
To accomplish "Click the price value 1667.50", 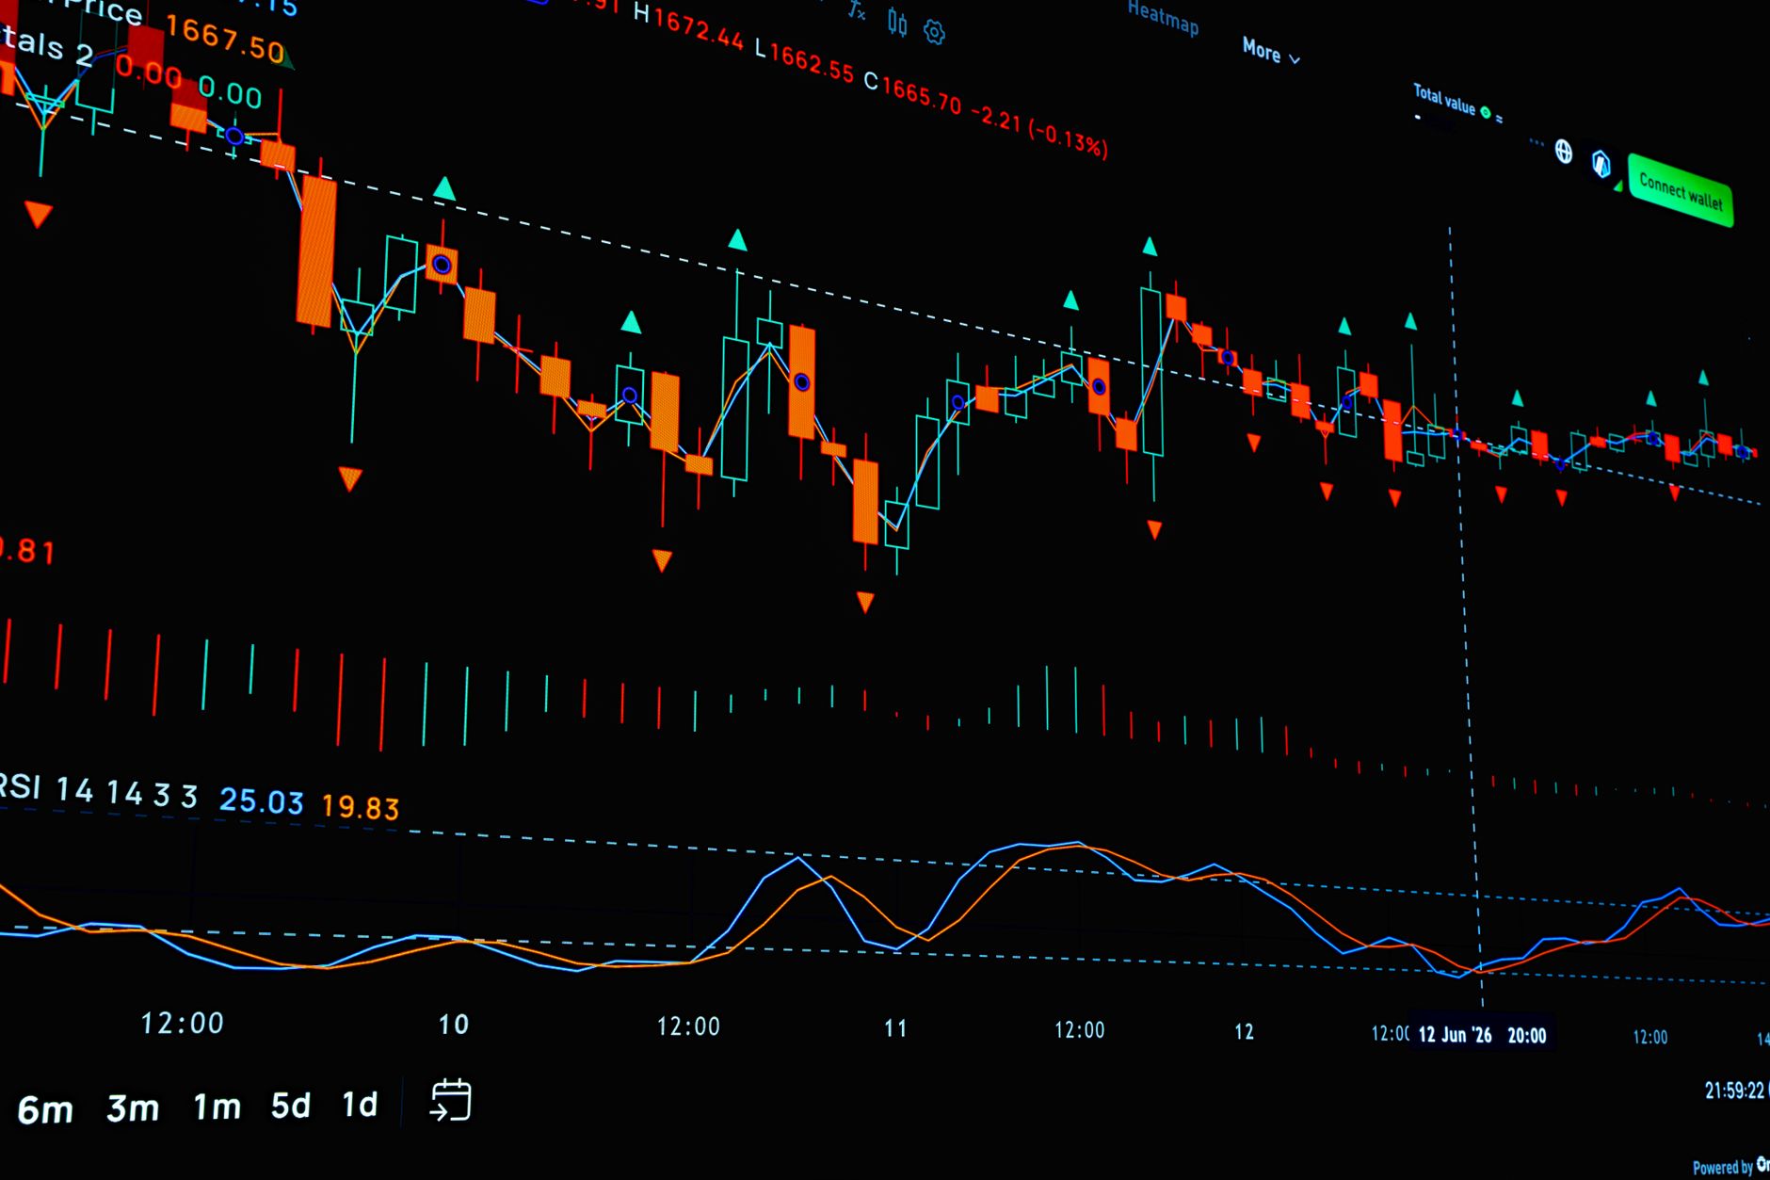I will pos(225,40).
